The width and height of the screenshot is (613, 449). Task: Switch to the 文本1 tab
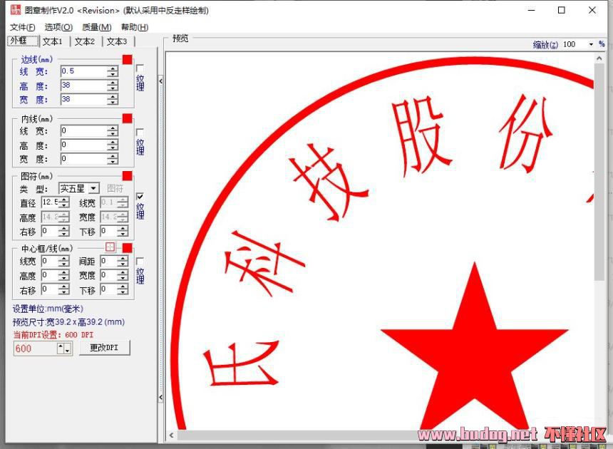pos(52,41)
